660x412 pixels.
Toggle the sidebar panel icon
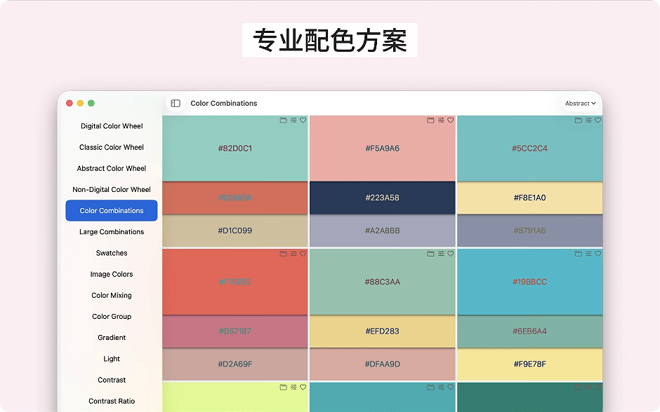point(176,103)
